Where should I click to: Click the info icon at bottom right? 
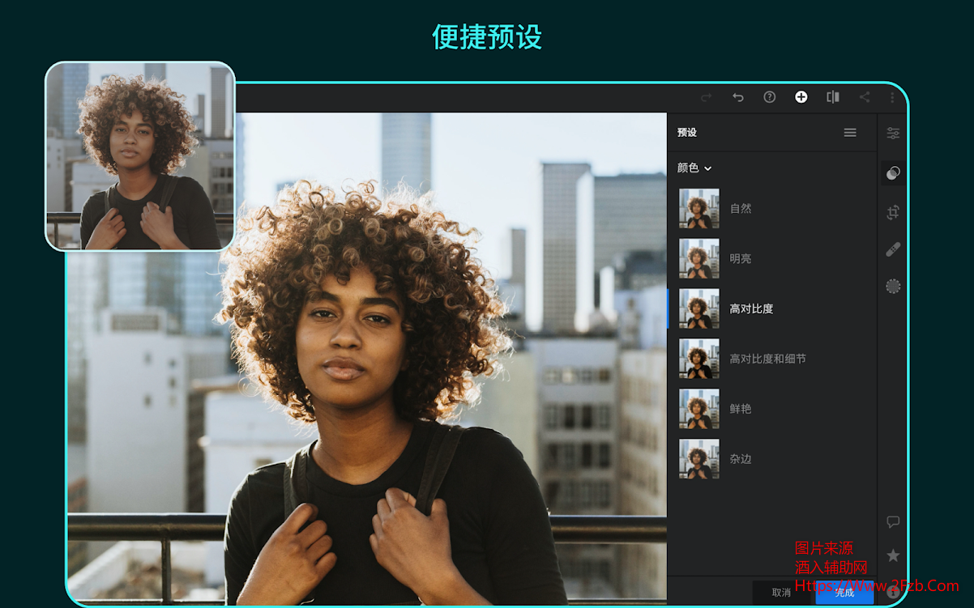[893, 592]
